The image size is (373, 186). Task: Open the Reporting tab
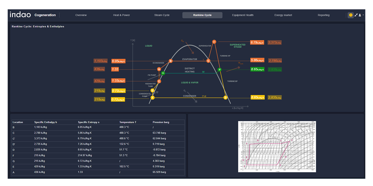pos(324,15)
